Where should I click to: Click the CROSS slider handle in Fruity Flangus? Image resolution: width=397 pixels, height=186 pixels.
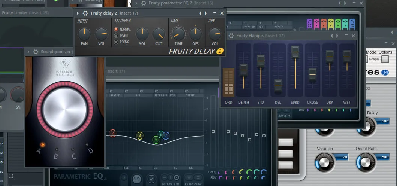(312, 74)
